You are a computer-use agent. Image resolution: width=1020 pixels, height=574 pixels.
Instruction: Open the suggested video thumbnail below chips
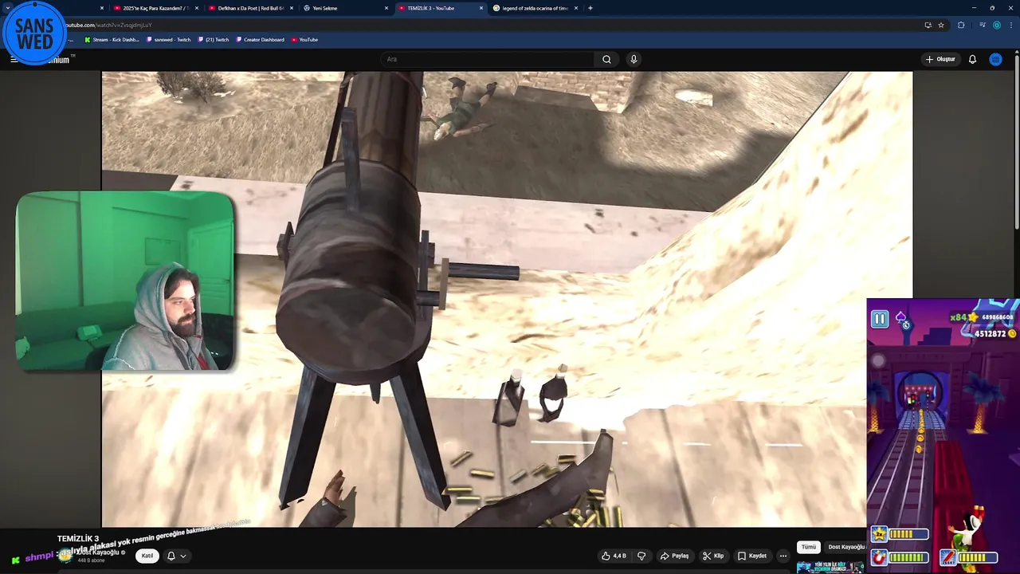[829, 566]
